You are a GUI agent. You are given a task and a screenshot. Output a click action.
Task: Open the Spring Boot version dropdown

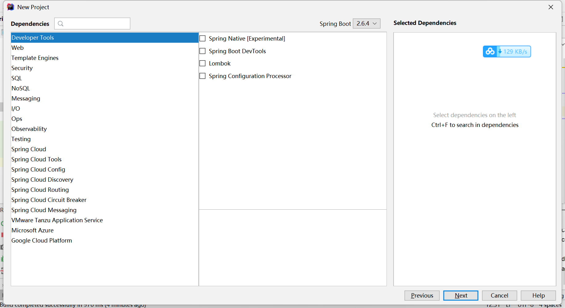click(x=367, y=24)
